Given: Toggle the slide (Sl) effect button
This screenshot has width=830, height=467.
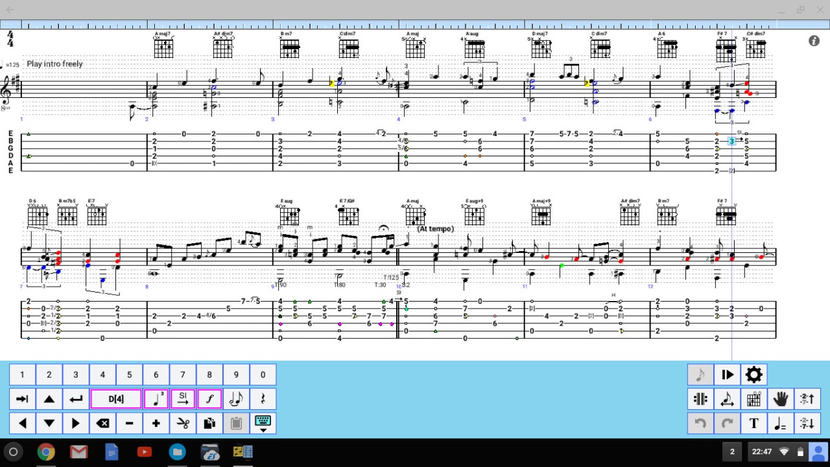Looking at the screenshot, I should (x=183, y=399).
